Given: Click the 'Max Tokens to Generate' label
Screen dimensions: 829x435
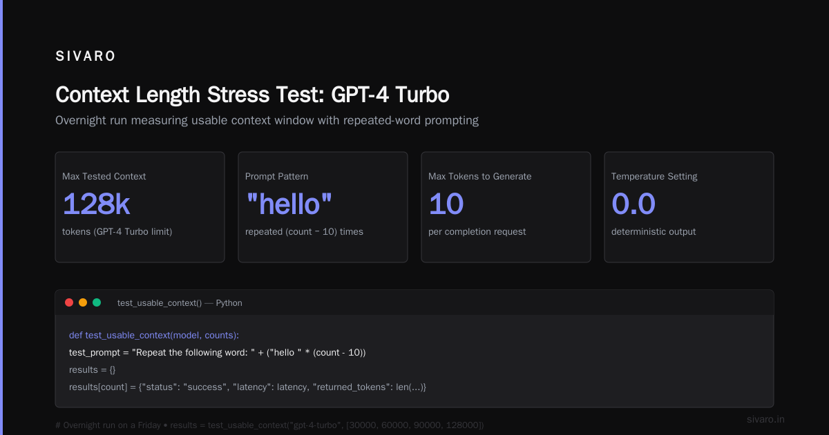Looking at the screenshot, I should (479, 176).
